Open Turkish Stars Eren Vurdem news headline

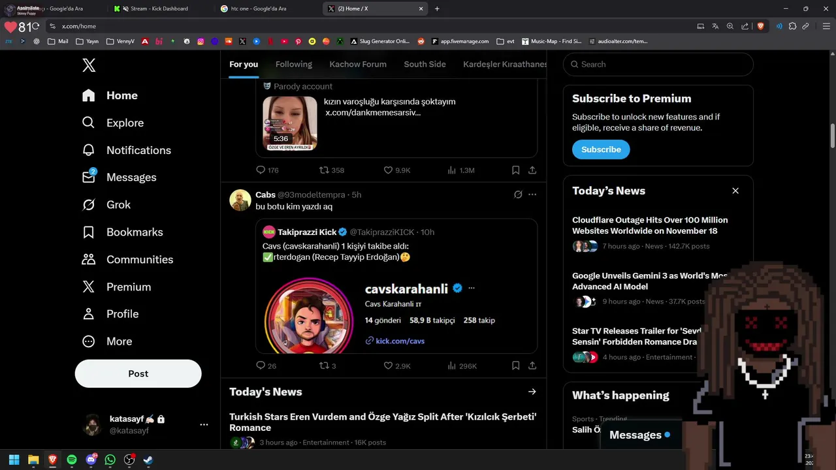tap(383, 422)
